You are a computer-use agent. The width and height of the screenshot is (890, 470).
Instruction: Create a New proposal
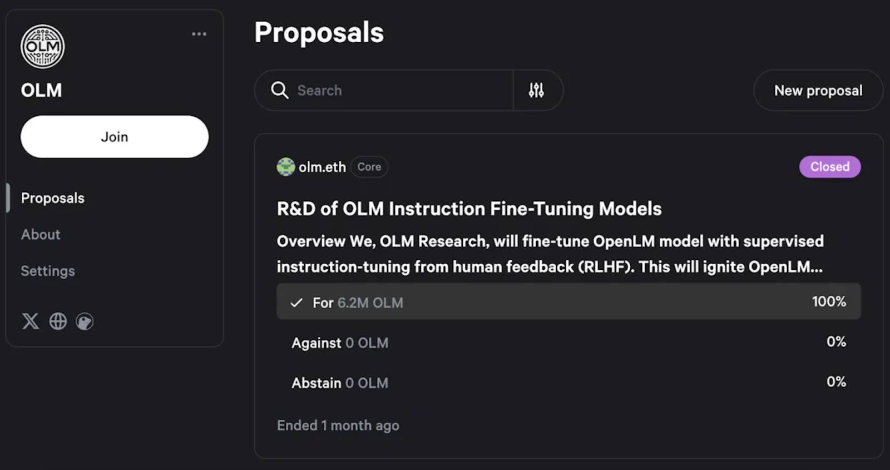coord(818,90)
